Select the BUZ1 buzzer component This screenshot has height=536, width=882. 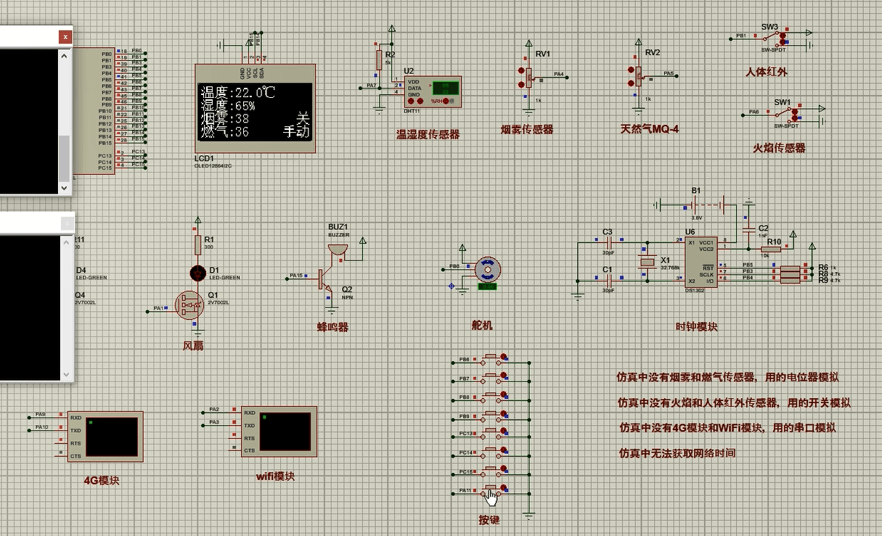pos(338,249)
